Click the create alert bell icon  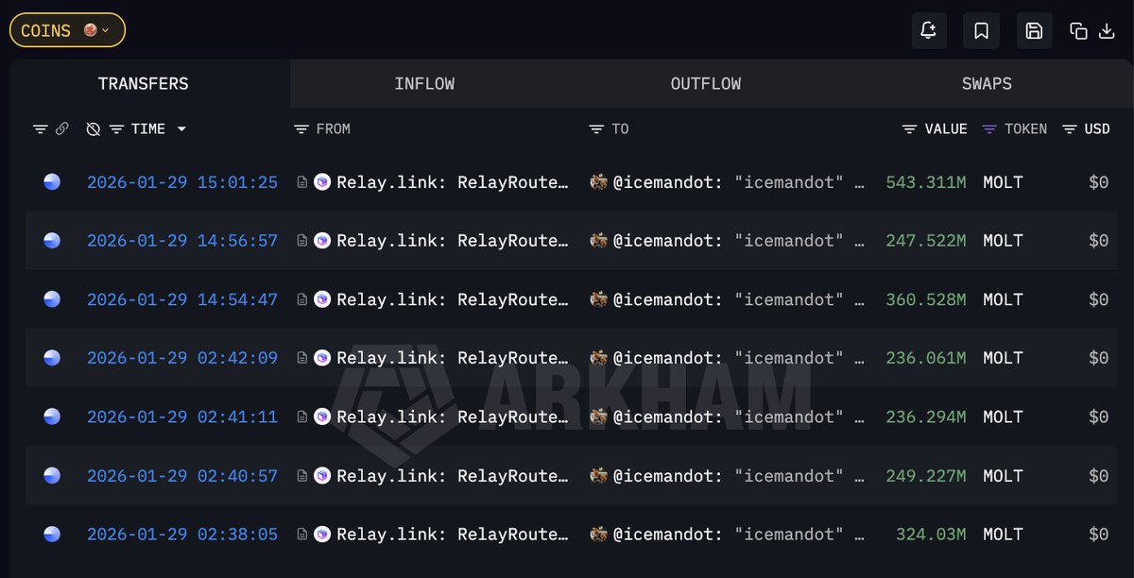pos(928,31)
